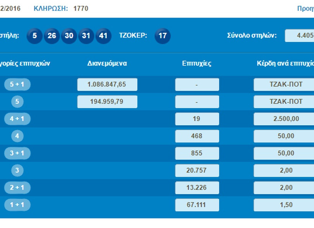The image size is (314, 228).
Task: Click the 2.500,00 winnings field
Action: (x=284, y=119)
